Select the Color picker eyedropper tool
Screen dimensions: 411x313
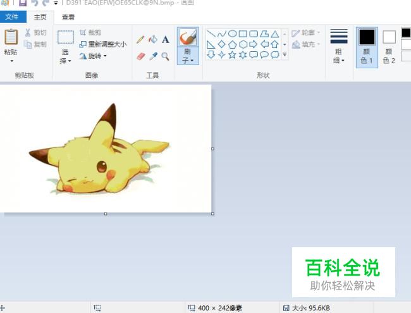(x=153, y=56)
